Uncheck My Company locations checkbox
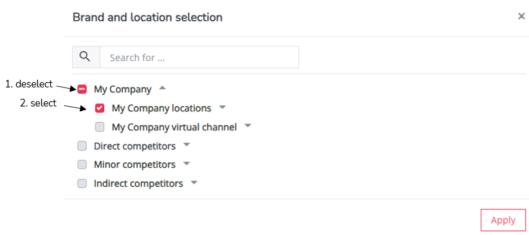The width and height of the screenshot is (529, 235). point(100,108)
